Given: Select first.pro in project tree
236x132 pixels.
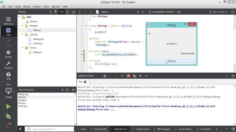Looking at the screenshot, I should pyautogui.click(x=34, y=21).
